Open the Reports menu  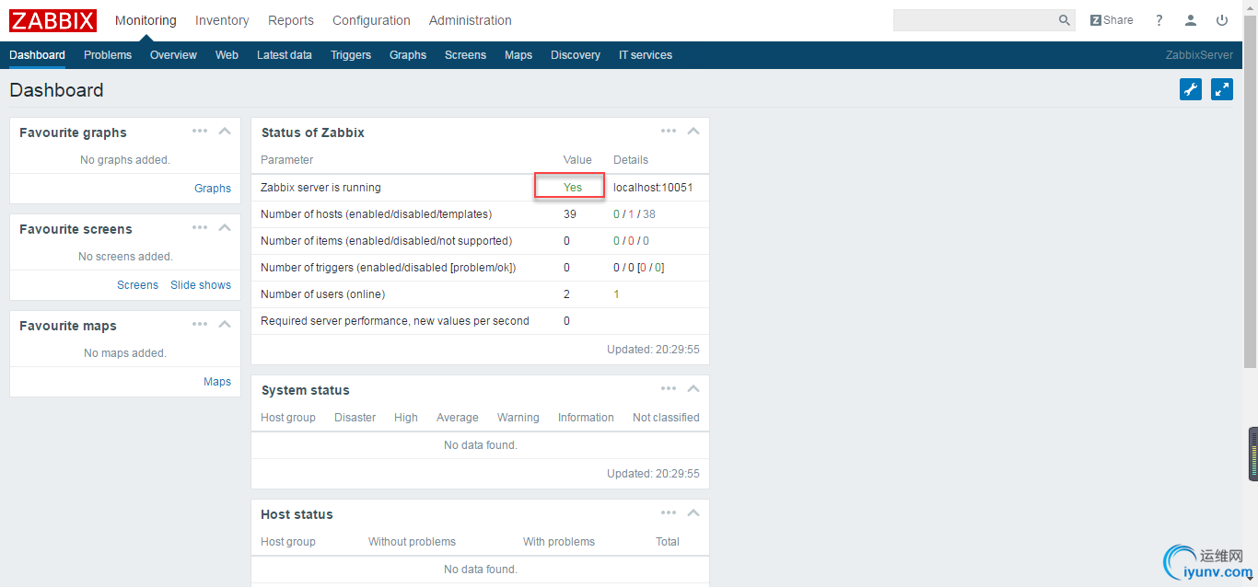coord(291,20)
